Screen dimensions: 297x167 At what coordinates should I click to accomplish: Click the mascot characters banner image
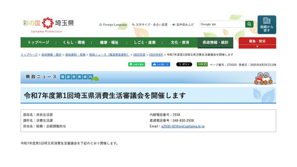[263, 78]
